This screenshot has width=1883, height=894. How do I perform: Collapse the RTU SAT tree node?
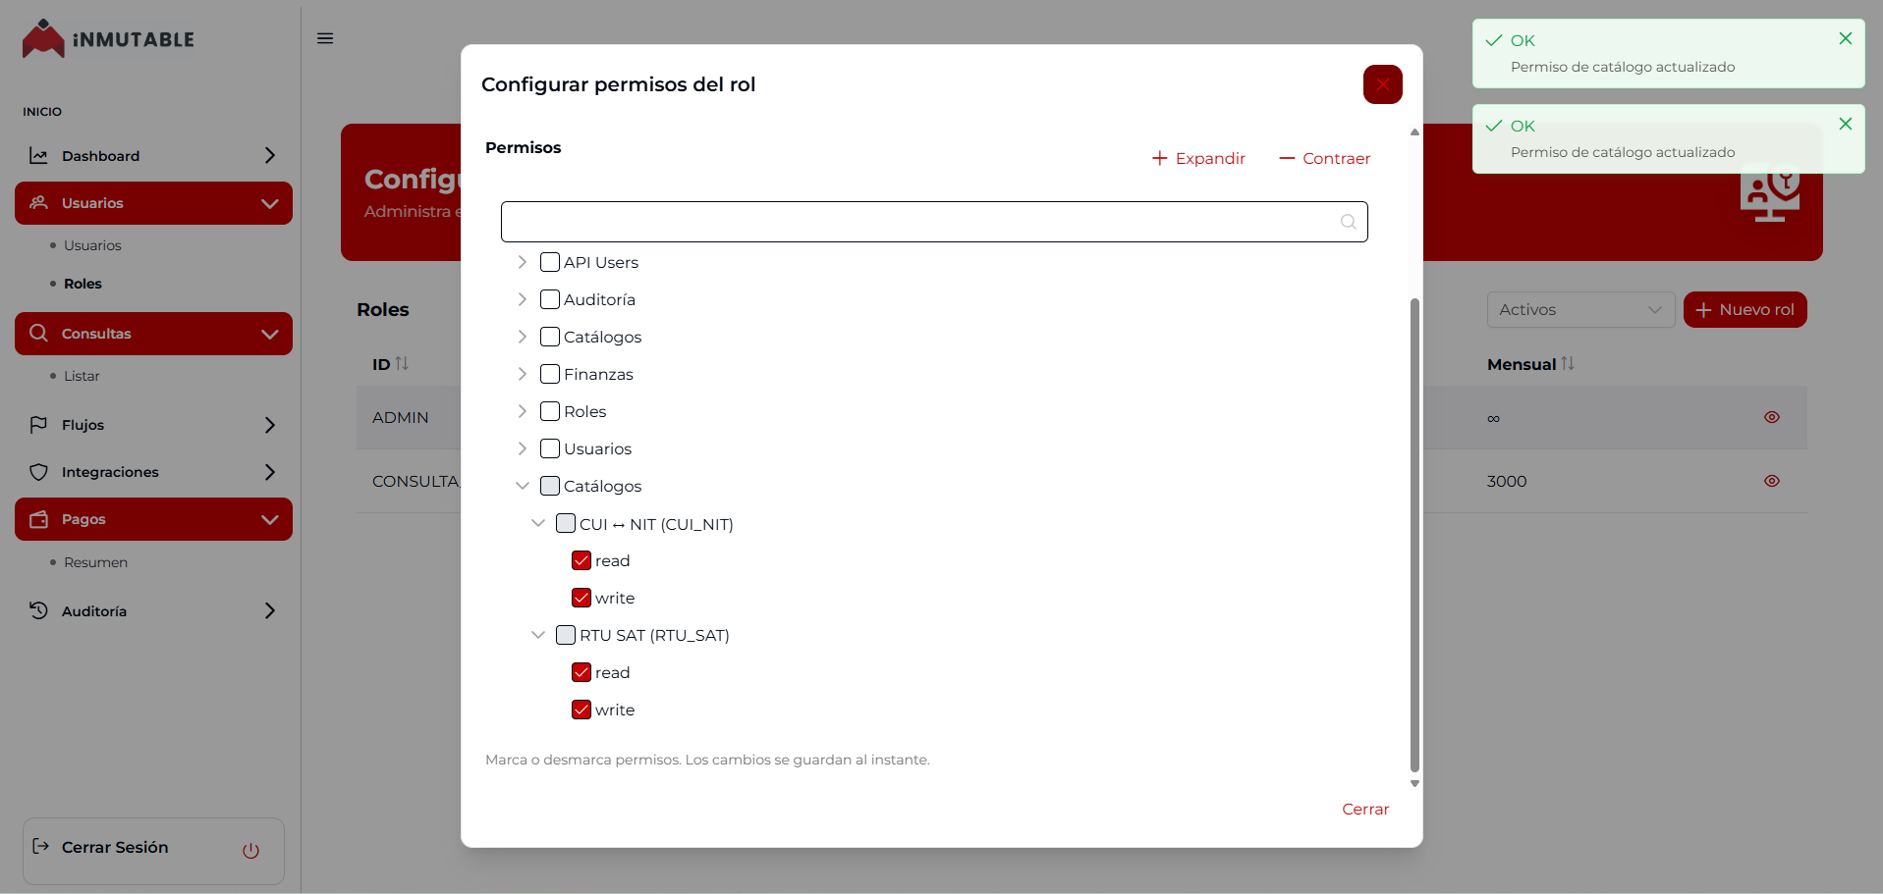click(538, 635)
